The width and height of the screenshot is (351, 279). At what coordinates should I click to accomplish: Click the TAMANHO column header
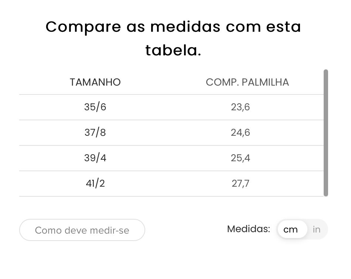[x=95, y=82]
